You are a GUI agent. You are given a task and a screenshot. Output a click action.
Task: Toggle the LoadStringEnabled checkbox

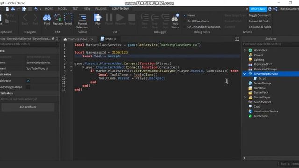click(x=28, y=87)
